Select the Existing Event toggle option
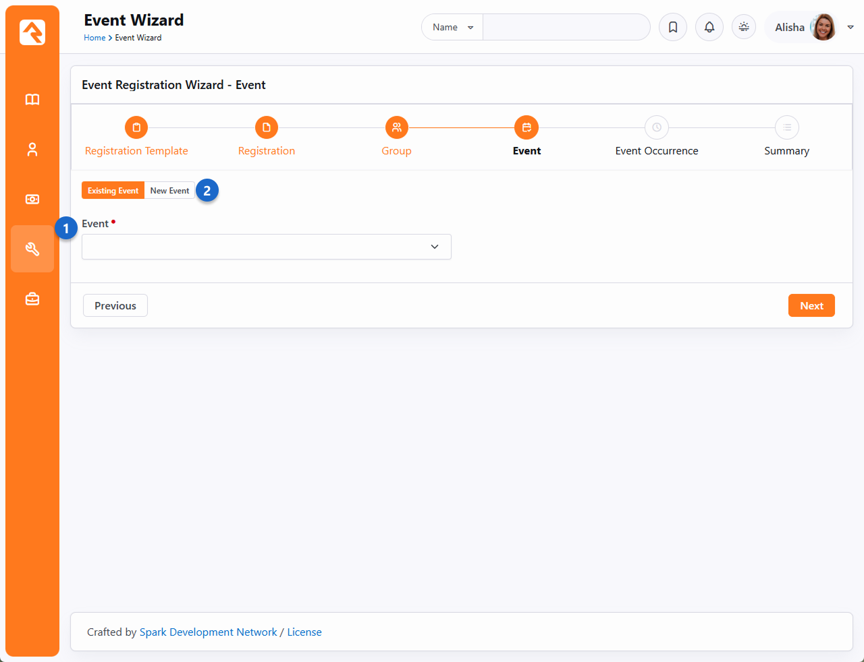This screenshot has height=662, width=864. [113, 191]
